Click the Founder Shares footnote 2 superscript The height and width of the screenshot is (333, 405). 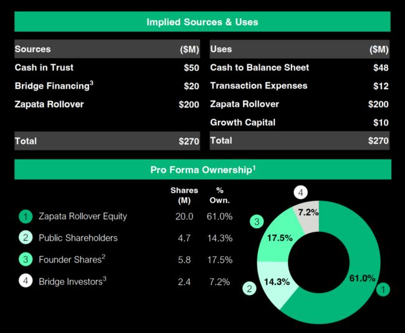coord(103,256)
